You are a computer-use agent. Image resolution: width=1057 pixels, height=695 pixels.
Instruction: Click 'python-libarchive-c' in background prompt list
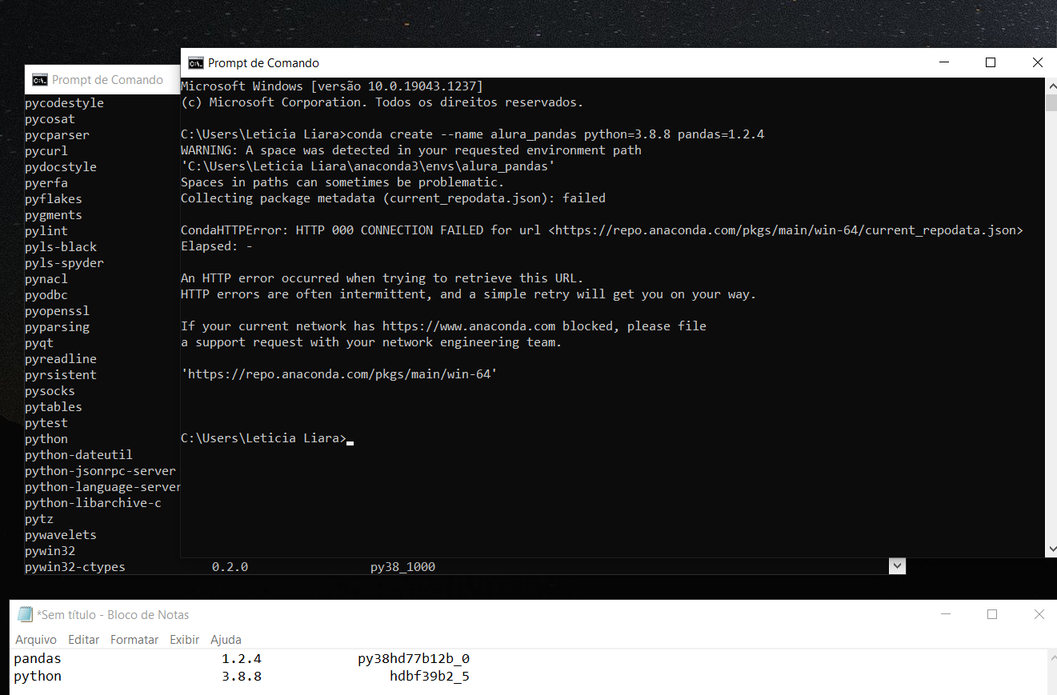[93, 503]
